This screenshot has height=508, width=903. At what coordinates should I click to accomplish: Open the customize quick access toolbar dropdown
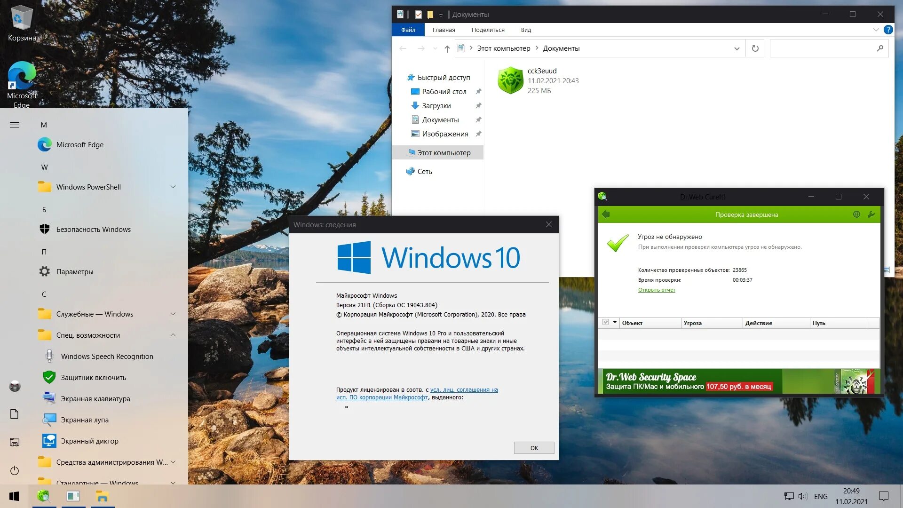pyautogui.click(x=441, y=15)
